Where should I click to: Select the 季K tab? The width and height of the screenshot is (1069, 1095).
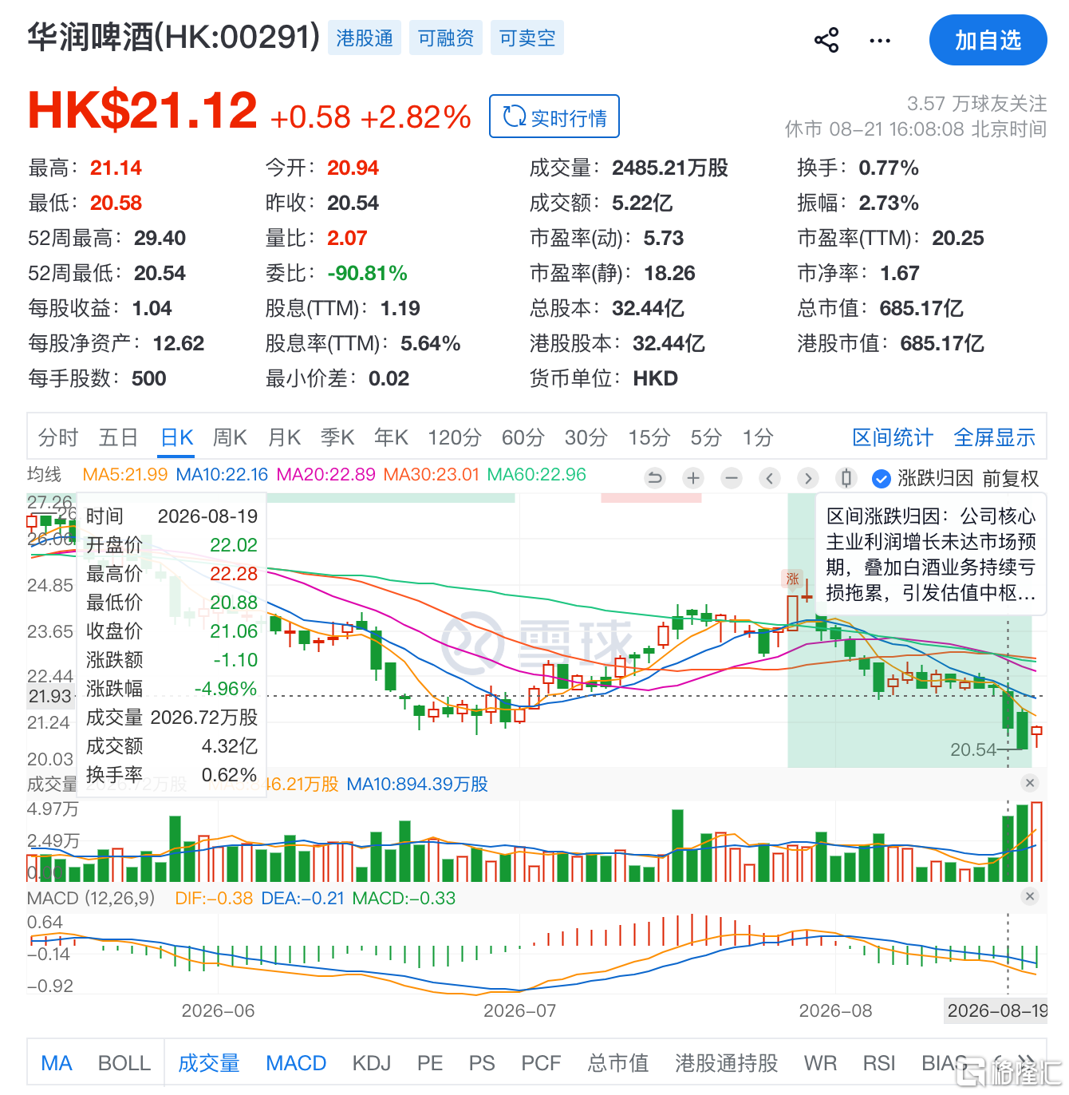pos(337,437)
